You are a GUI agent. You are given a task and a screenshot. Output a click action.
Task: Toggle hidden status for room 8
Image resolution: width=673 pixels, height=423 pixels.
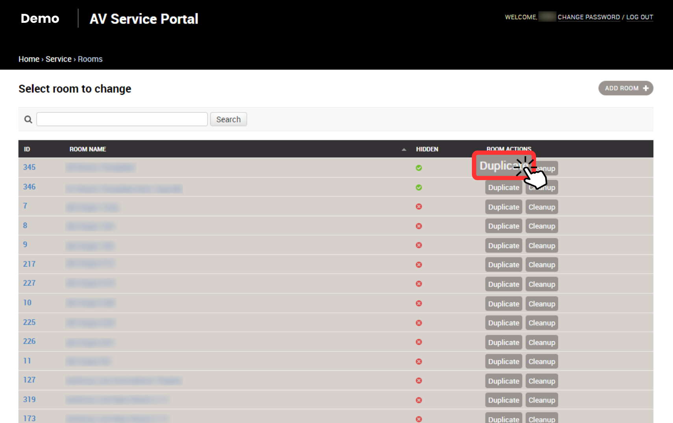[x=419, y=226]
